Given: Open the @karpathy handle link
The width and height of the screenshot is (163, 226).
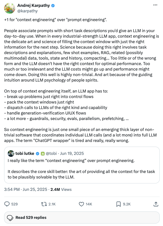Looking at the screenshot, I should tap(27, 11).
